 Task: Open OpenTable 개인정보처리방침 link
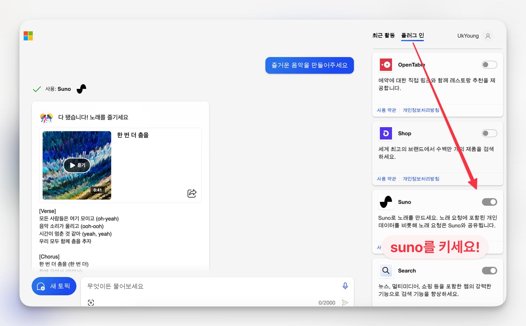[x=421, y=110]
